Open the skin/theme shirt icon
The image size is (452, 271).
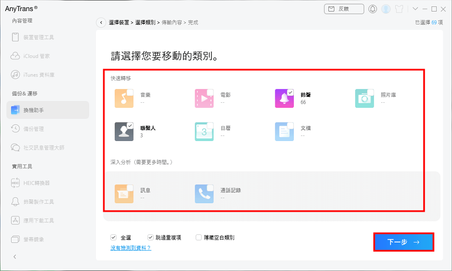point(399,9)
